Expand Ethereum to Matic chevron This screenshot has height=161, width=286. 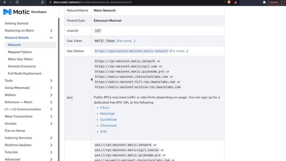(x=51, y=102)
